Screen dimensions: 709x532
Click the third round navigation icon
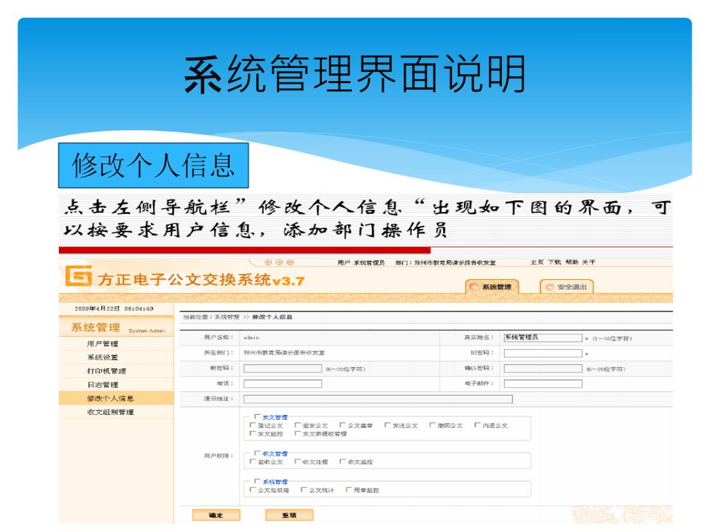(x=290, y=263)
